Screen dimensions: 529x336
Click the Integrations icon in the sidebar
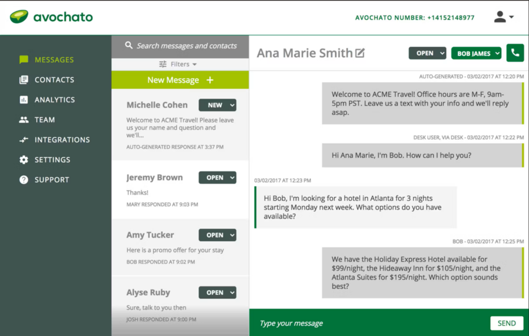point(23,139)
